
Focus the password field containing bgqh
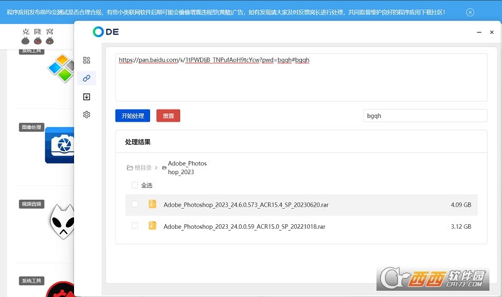(425, 116)
